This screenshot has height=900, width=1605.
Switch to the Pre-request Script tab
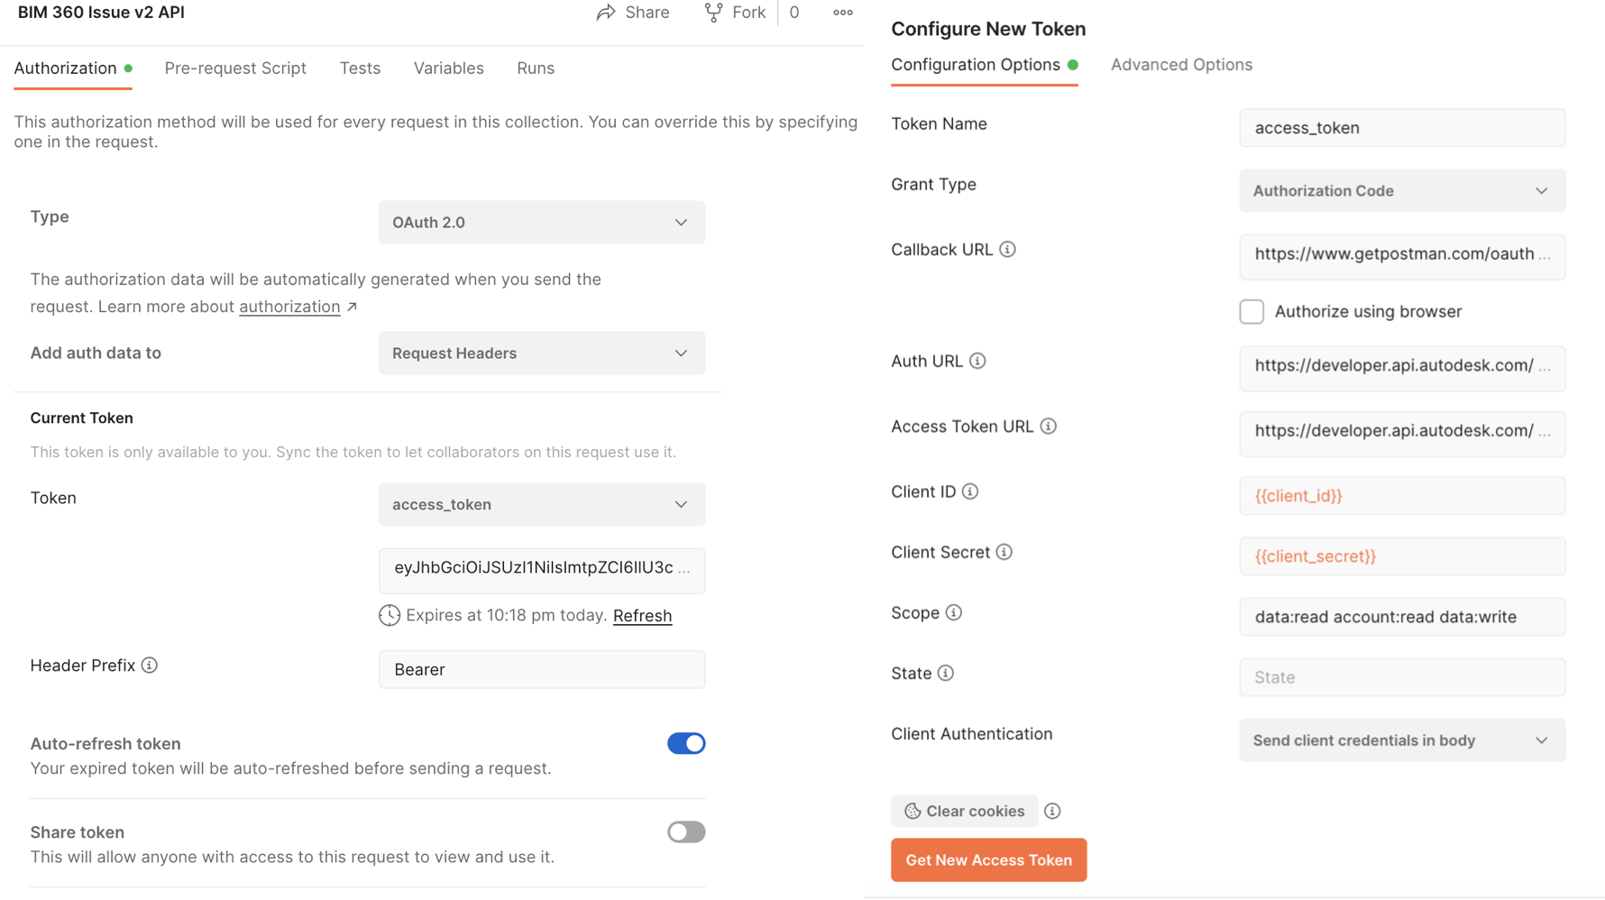point(235,69)
